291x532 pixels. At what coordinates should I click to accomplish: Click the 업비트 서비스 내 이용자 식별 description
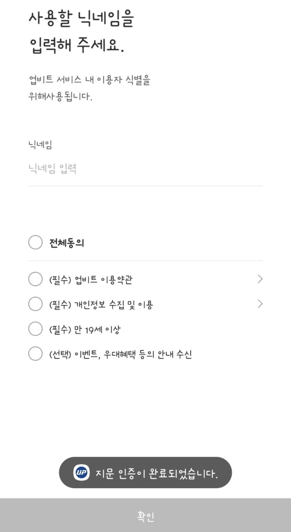point(90,88)
